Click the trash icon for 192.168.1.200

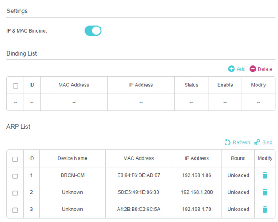click(x=265, y=192)
